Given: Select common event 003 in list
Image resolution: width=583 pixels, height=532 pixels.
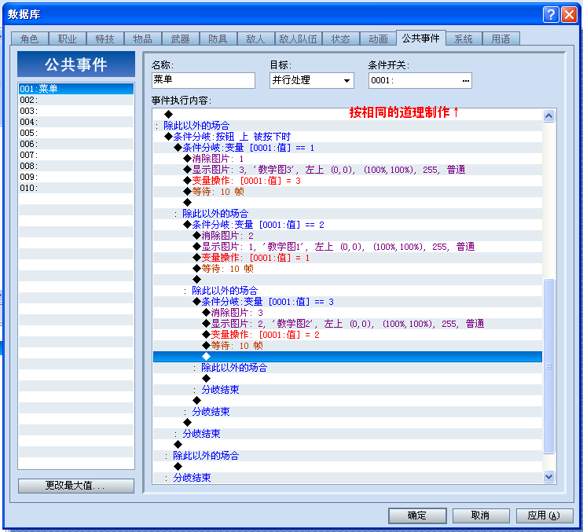Looking at the screenshot, I should (76, 111).
